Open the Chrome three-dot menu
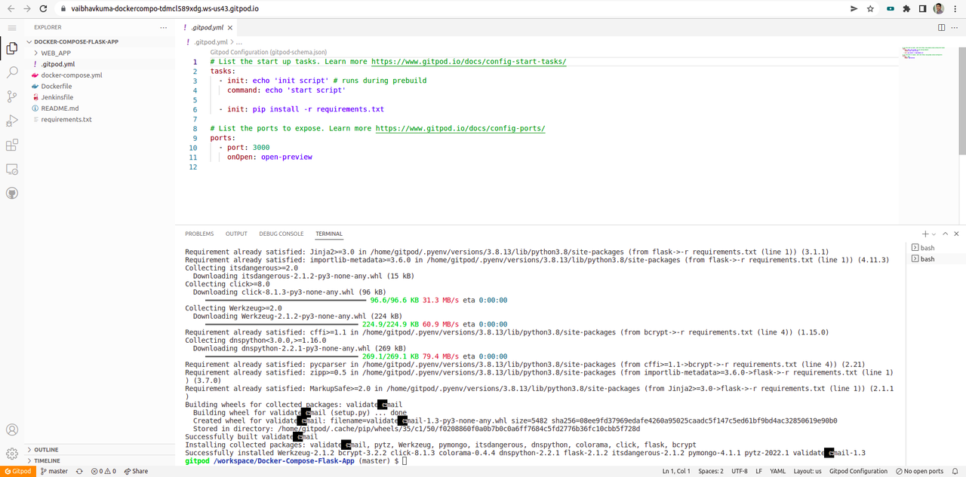The height and width of the screenshot is (477, 966). [x=955, y=8]
